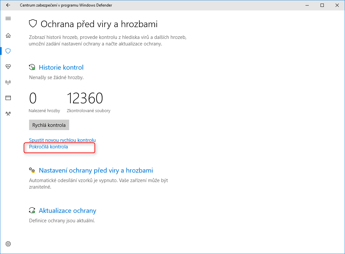Go back with the arrow in title bar
345x254 pixels.
click(8, 5)
